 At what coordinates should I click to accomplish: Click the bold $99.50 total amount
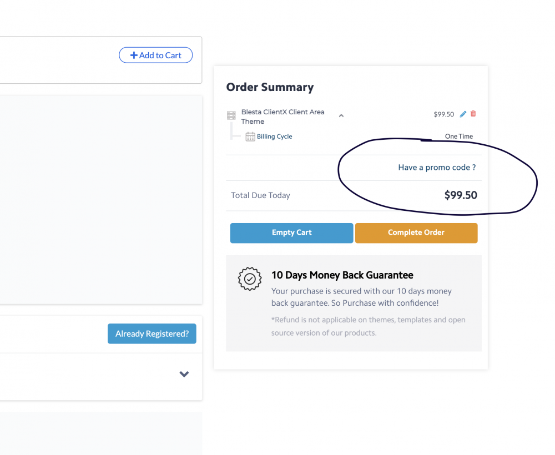[461, 195]
